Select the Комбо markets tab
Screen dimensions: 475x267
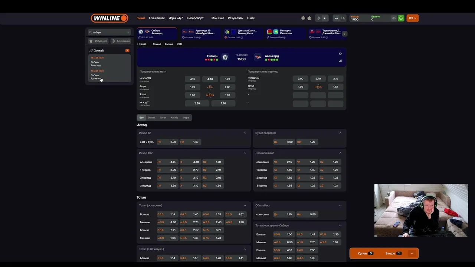pyautogui.click(x=174, y=118)
